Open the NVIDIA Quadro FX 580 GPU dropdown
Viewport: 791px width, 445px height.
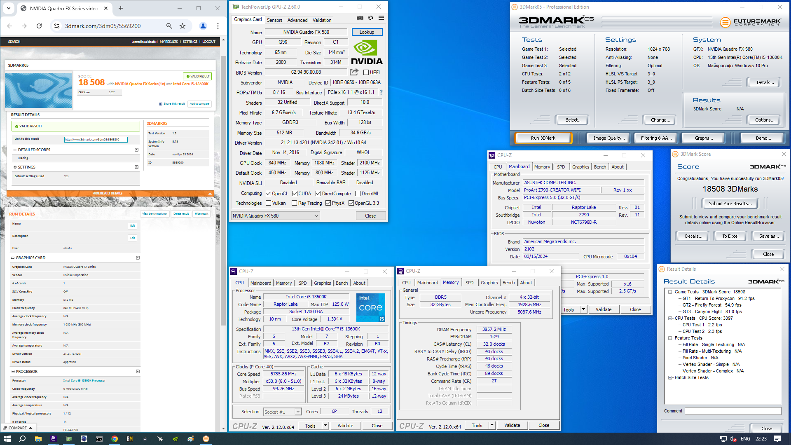(275, 216)
